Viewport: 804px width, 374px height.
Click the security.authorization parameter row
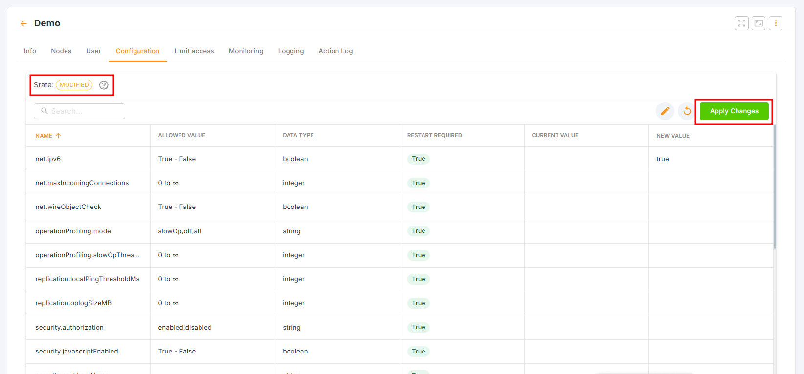tap(69, 328)
